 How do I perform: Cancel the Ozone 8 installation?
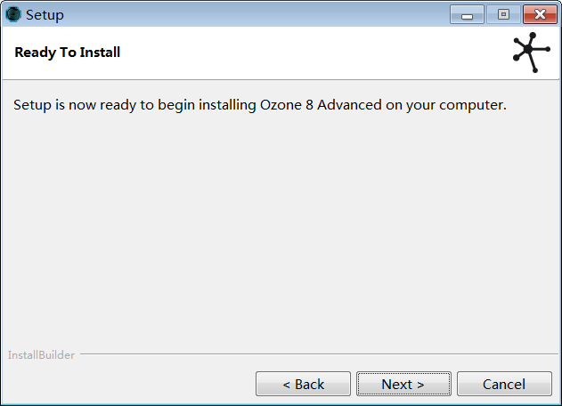pos(503,384)
